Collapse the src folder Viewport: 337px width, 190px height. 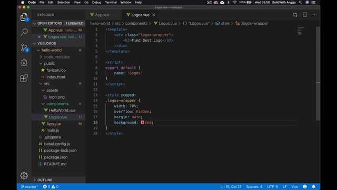coord(41,83)
